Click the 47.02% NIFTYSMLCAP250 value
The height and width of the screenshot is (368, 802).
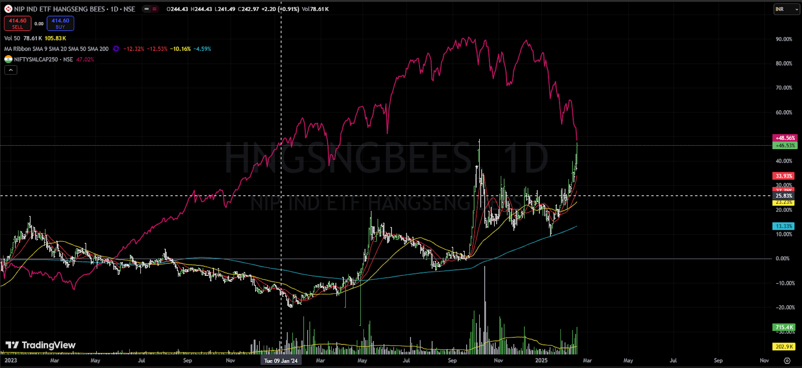(85, 60)
